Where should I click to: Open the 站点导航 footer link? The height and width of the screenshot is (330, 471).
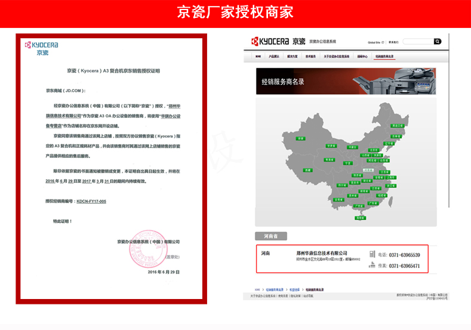point(308,296)
